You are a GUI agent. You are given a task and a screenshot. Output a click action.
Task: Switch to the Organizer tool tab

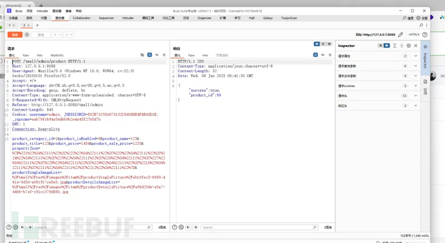204,18
